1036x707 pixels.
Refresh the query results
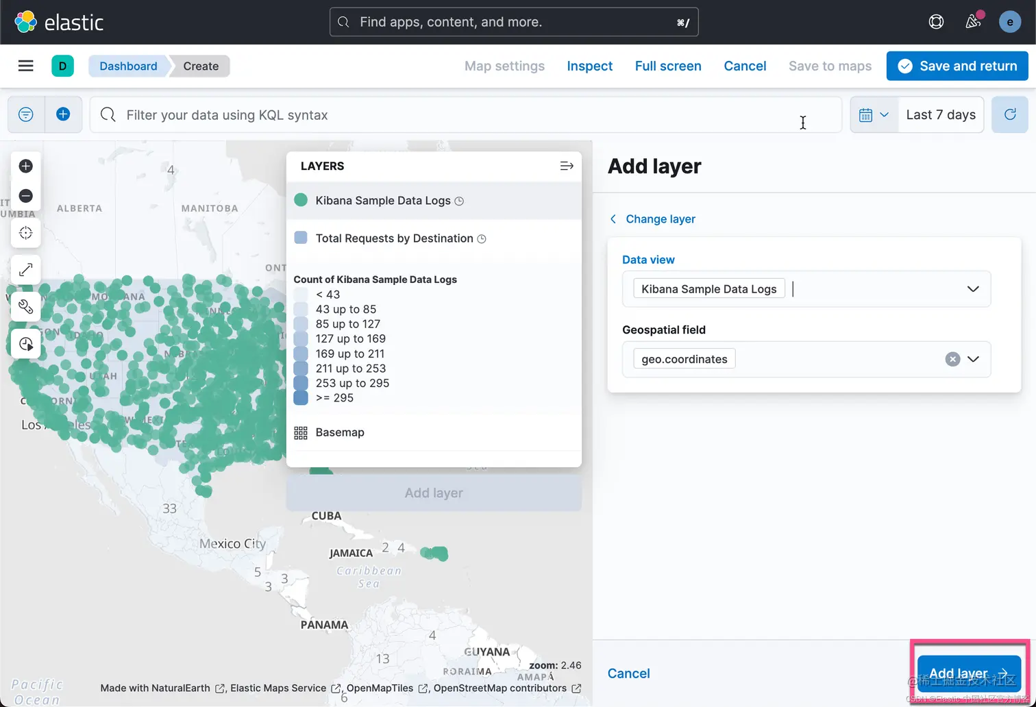click(x=1010, y=114)
